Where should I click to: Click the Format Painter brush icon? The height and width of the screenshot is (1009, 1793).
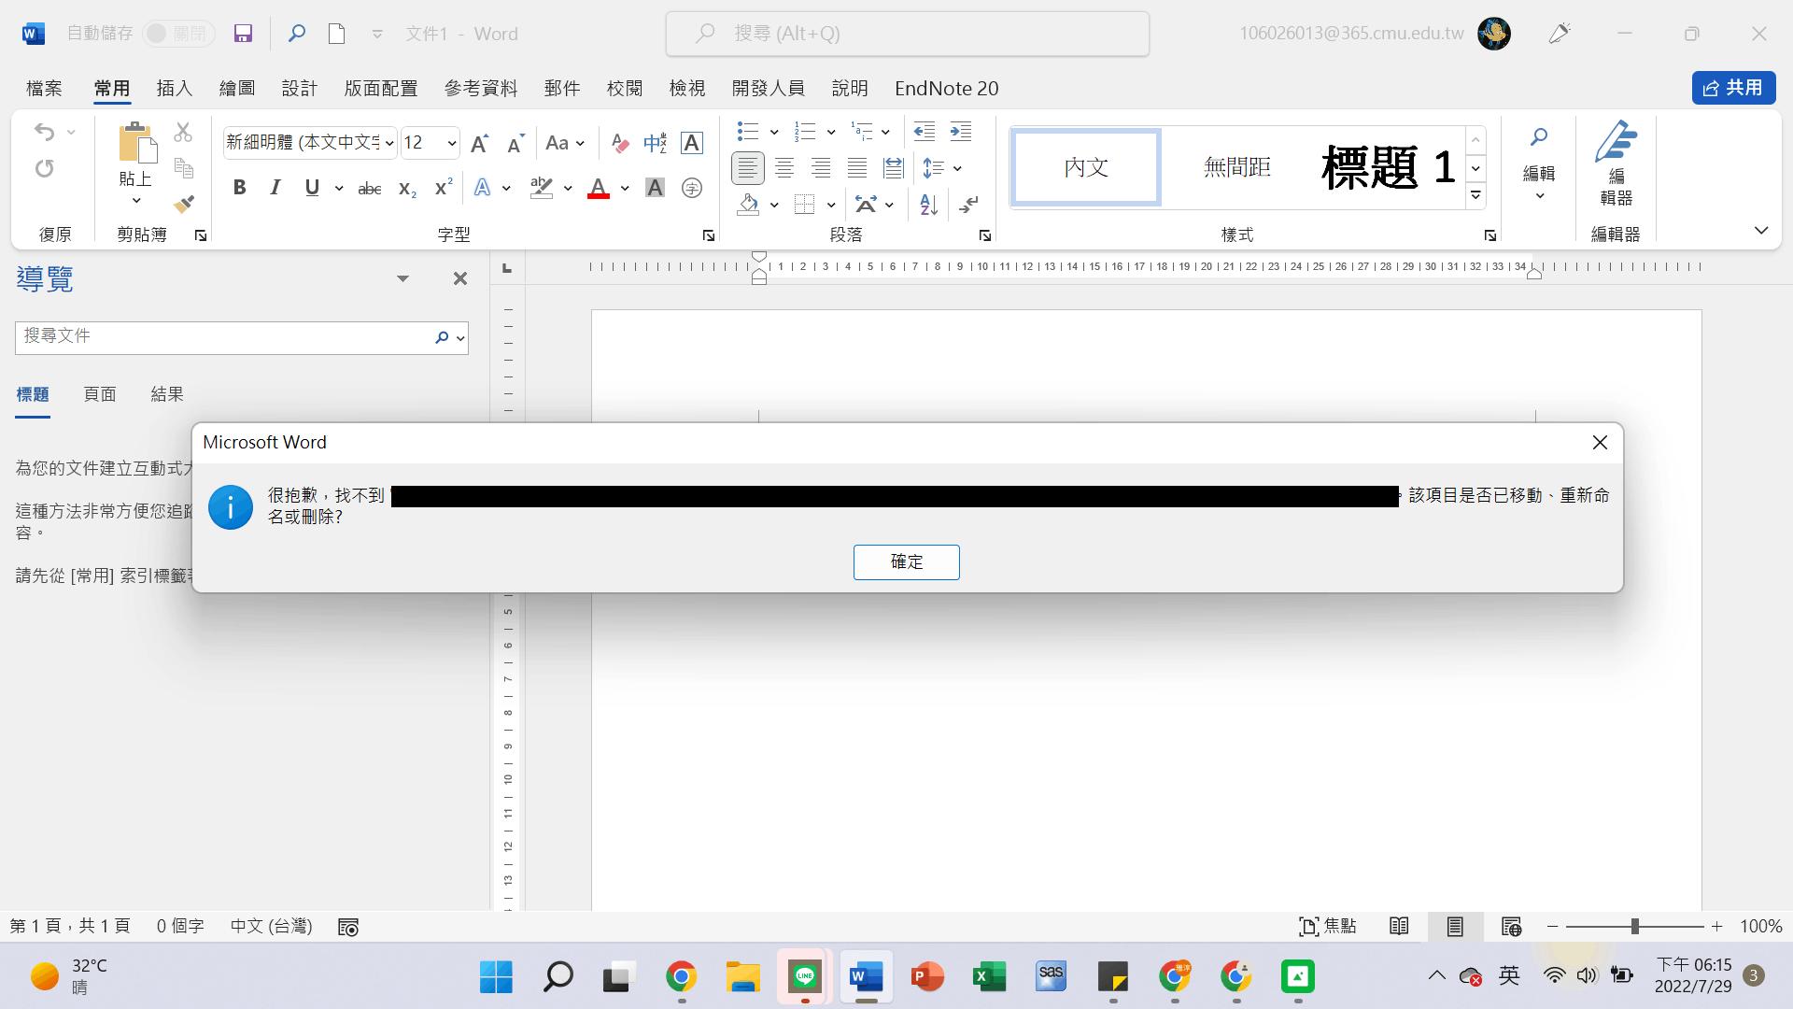[184, 204]
